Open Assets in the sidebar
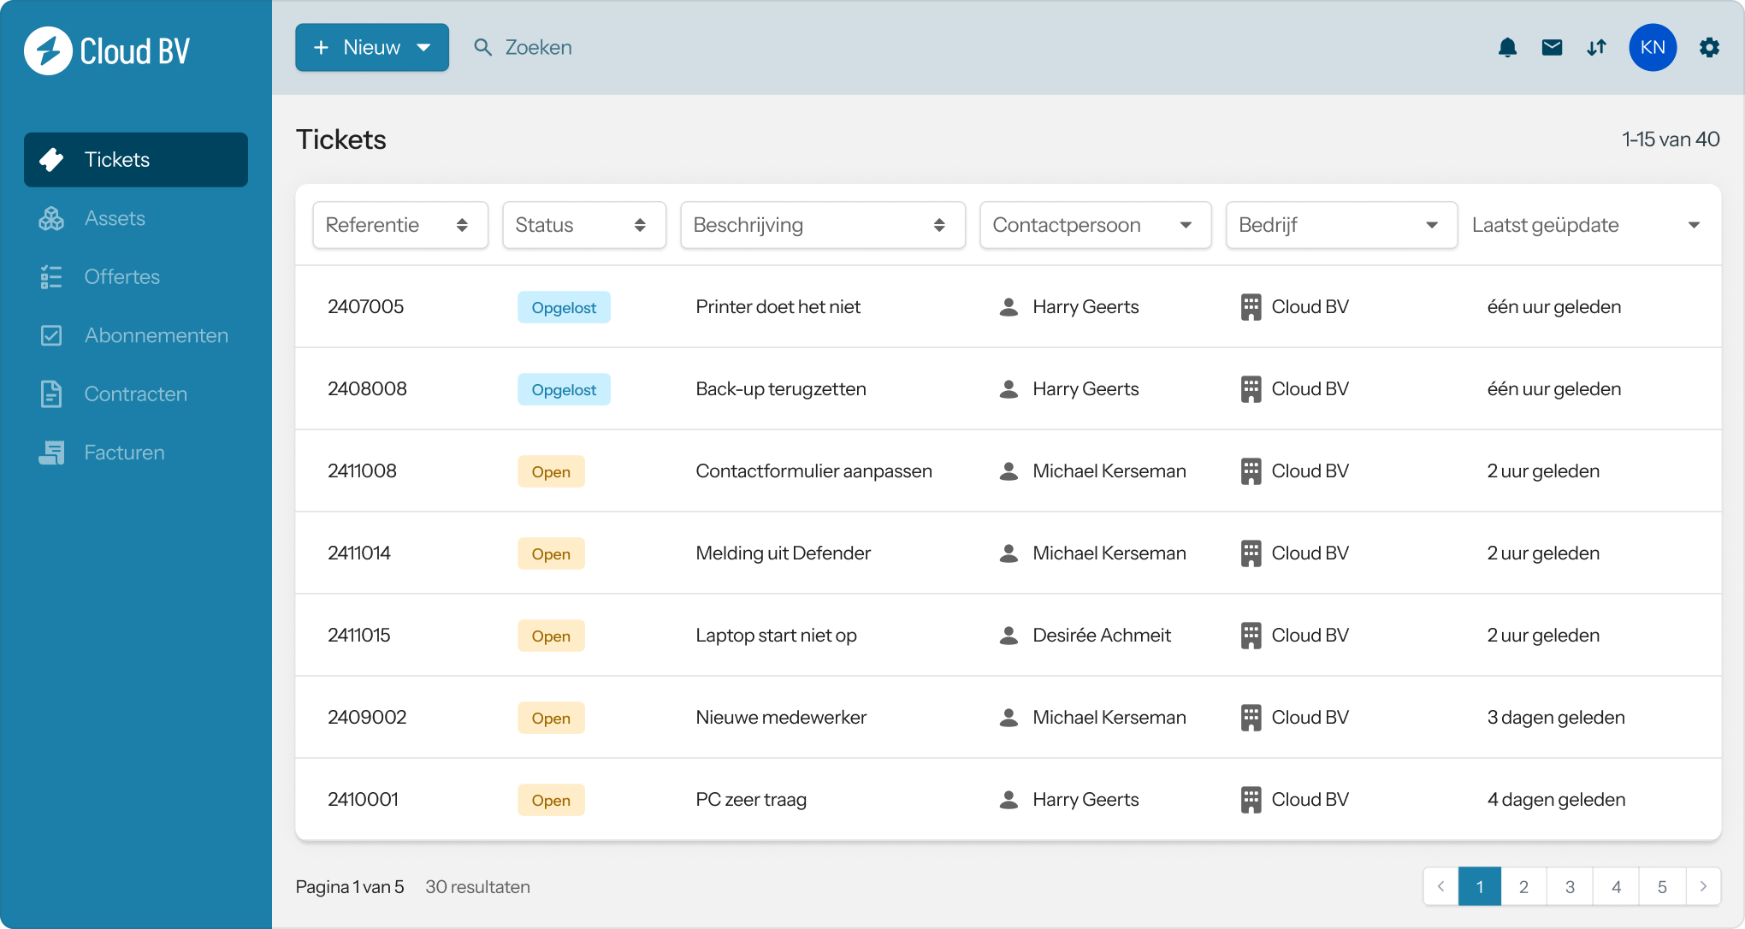The height and width of the screenshot is (929, 1745). coord(115,218)
